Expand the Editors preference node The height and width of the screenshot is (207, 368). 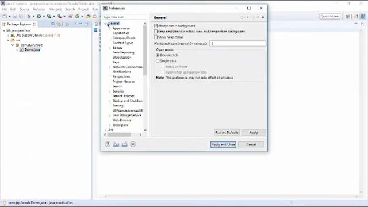coord(110,48)
